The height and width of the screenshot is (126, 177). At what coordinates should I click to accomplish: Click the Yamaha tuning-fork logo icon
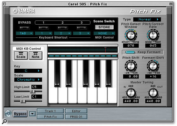point(15,11)
